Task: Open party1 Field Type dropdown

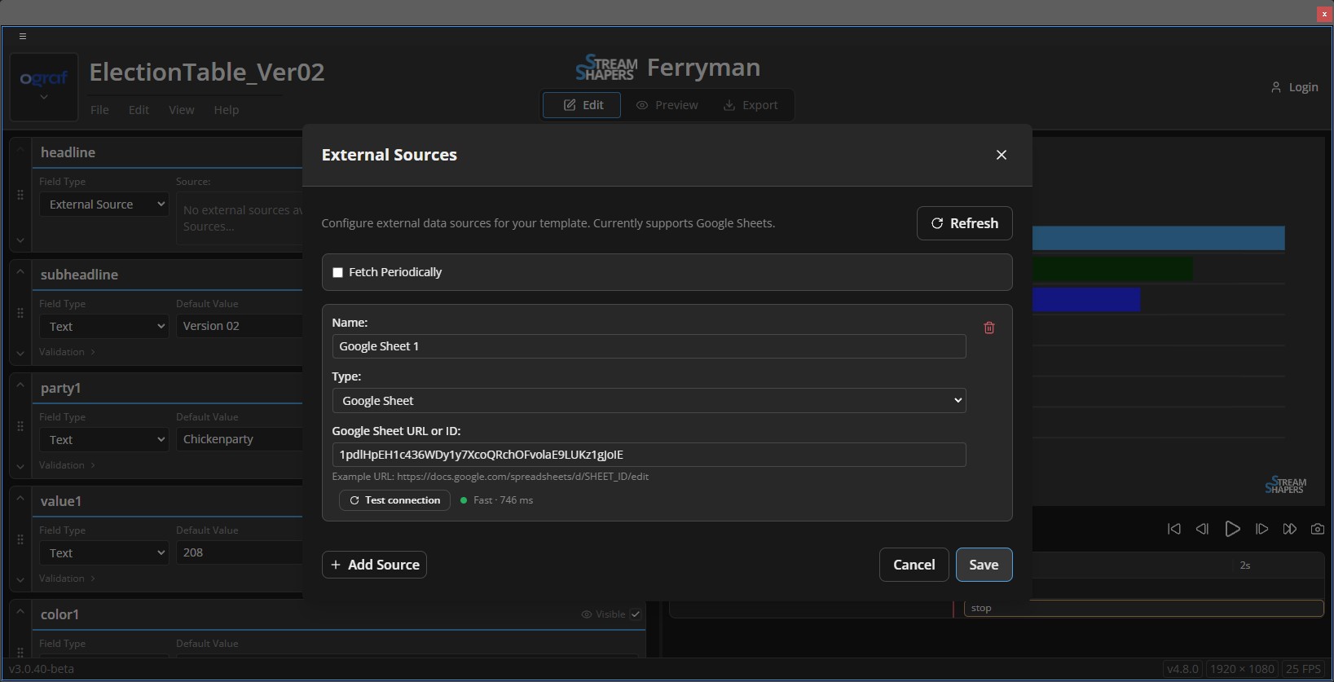Action: point(104,440)
